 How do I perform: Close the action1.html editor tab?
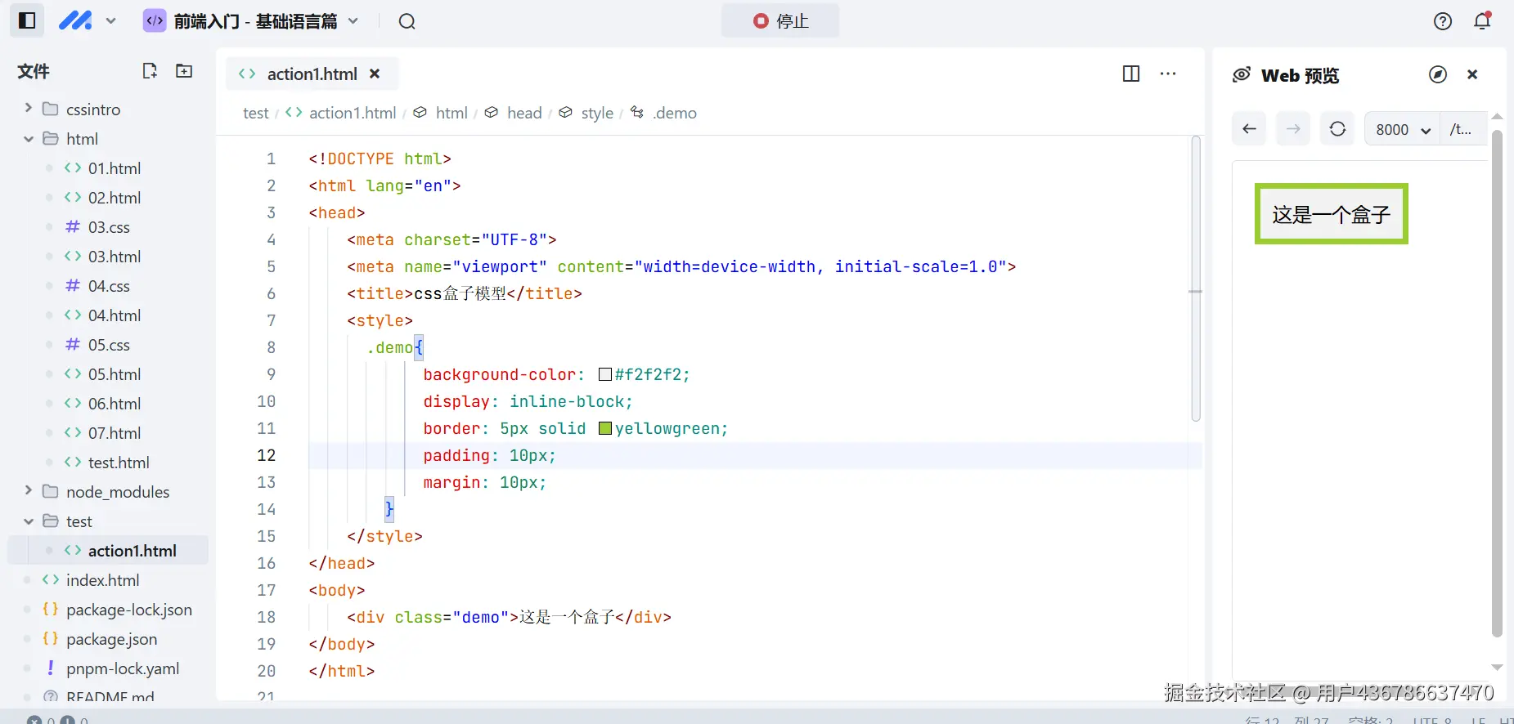click(x=375, y=74)
